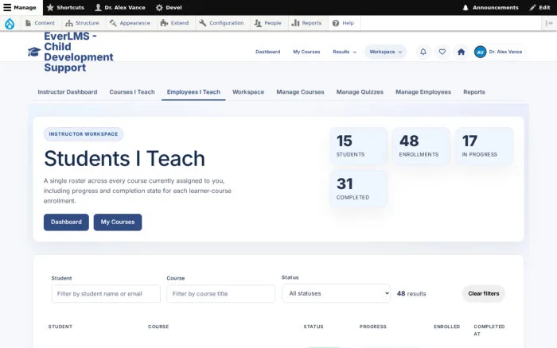Switch to Reports tab in workspace tabs
The width and height of the screenshot is (557, 348).
[x=474, y=92]
